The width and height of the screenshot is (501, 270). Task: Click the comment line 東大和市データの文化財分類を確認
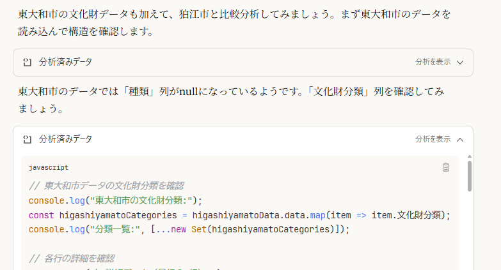coord(106,186)
